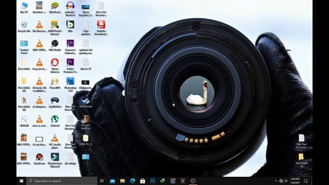This screenshot has height=185, width=329.
Task: Focus the 'Type here to search' box
Action: pos(62,181)
